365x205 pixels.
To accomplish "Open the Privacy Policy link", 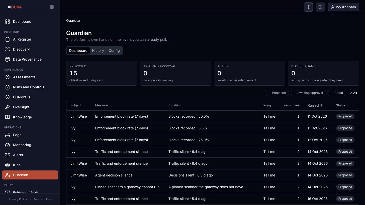I will (x=18, y=199).
